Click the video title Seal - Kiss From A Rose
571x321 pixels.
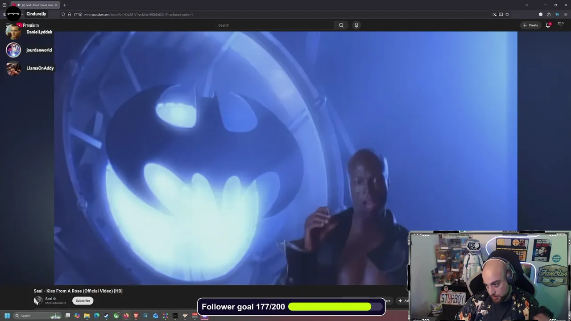[78, 291]
